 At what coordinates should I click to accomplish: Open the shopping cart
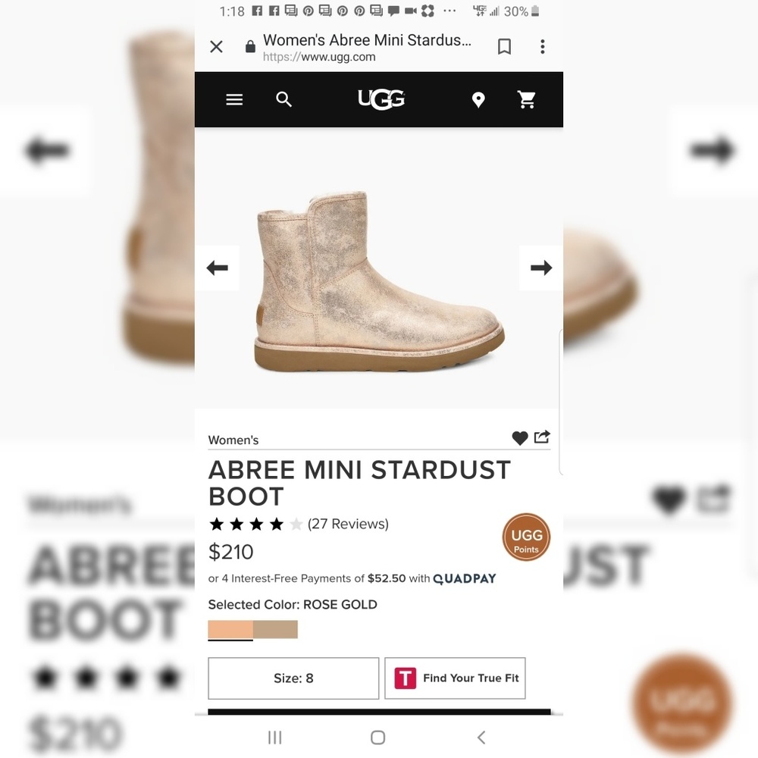[x=527, y=99]
